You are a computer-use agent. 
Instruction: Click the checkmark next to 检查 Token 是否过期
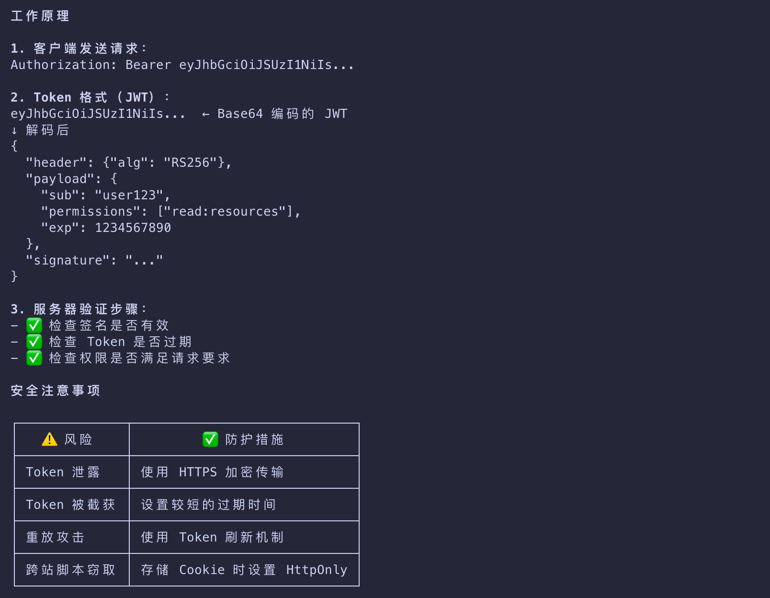click(x=34, y=342)
